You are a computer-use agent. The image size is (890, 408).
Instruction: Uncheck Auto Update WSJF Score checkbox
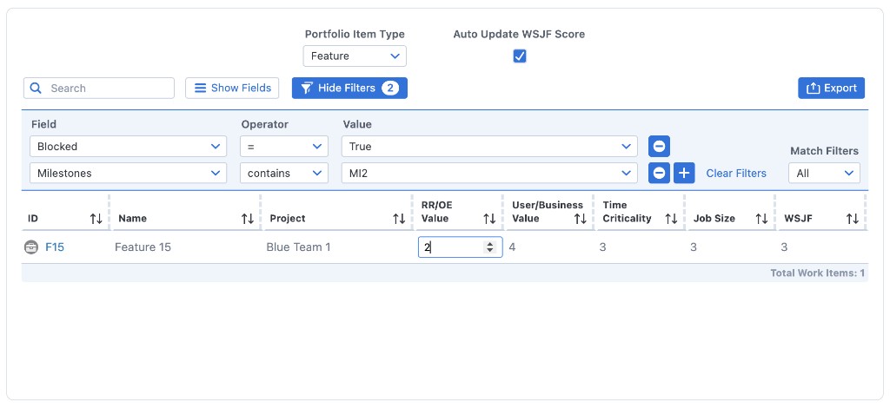pyautogui.click(x=520, y=56)
